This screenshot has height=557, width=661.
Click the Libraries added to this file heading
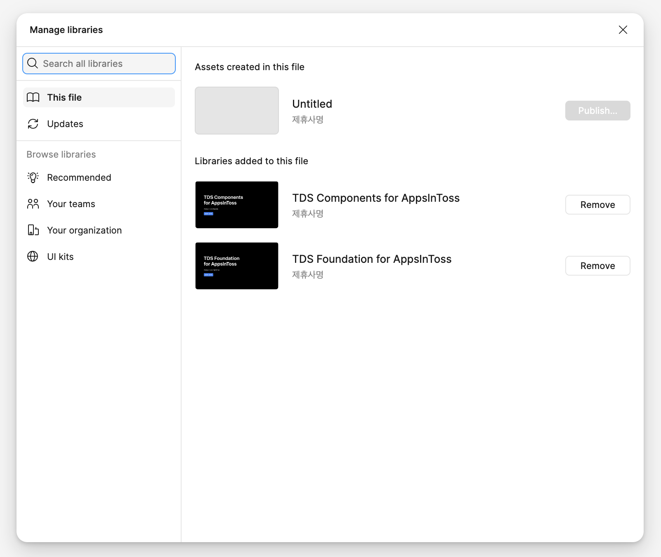click(x=251, y=161)
